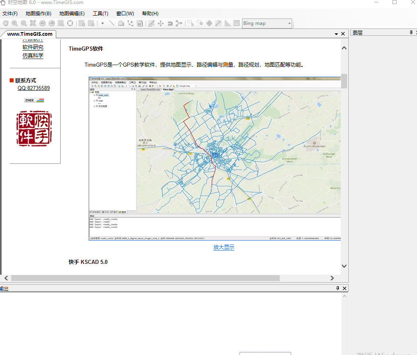Image resolution: width=417 pixels, height=355 pixels.
Task: Click the Full extent zoom icon
Action: pyautogui.click(x=33, y=23)
